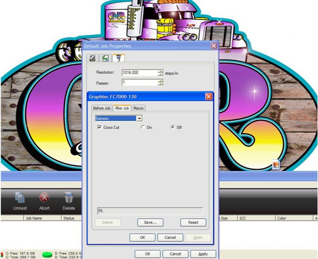The width and height of the screenshot is (318, 259).
Task: Close the Default Job Properties window
Action: click(x=214, y=46)
